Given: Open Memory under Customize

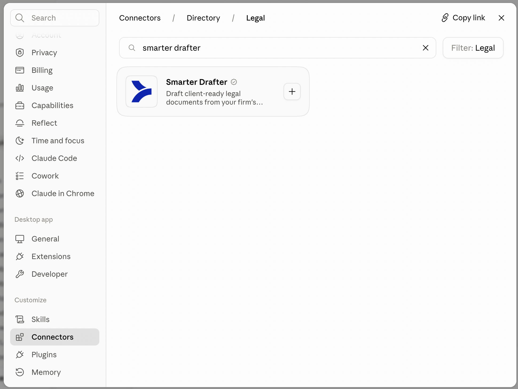Looking at the screenshot, I should click(55, 372).
